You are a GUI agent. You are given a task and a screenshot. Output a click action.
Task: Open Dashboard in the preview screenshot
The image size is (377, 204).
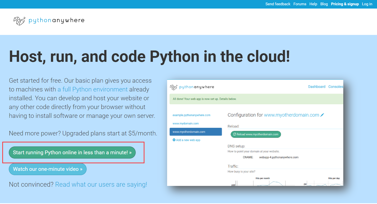pyautogui.click(x=317, y=86)
